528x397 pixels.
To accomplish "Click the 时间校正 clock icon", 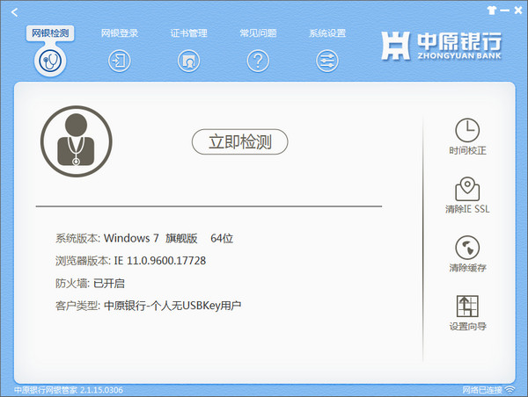I will [467, 130].
